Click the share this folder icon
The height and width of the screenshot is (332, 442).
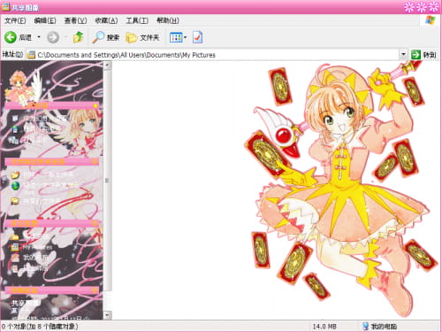click(x=15, y=201)
